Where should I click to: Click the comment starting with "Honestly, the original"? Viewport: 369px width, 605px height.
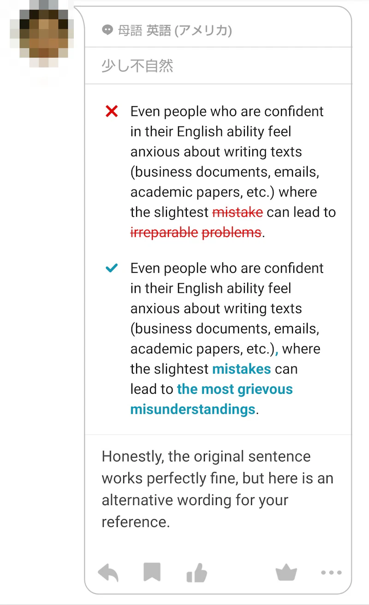tap(217, 489)
